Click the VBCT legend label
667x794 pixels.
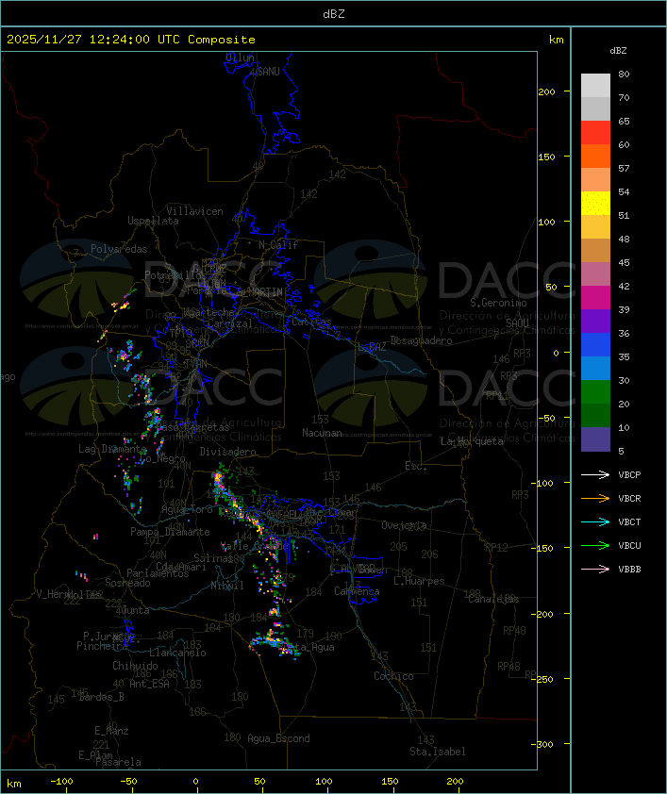629,522
